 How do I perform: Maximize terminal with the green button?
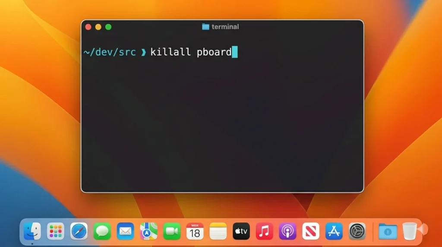[108, 27]
